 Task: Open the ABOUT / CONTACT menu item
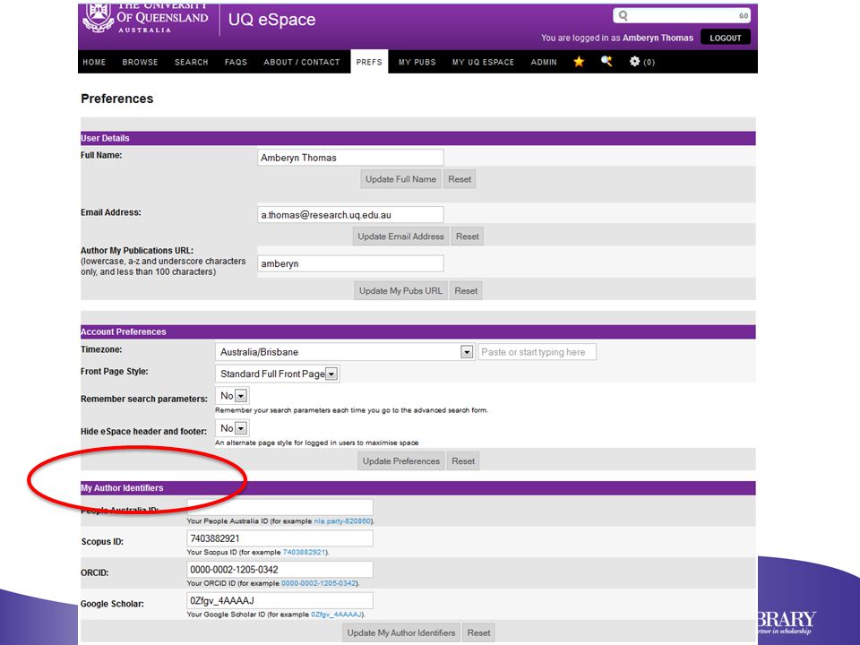[x=302, y=62]
